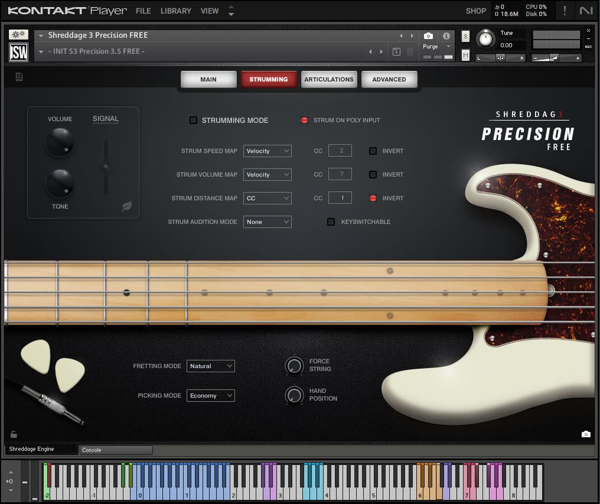Viewport: 600px width, 504px height.
Task: Turn off Invert for Strum Distance Map
Action: tap(373, 199)
